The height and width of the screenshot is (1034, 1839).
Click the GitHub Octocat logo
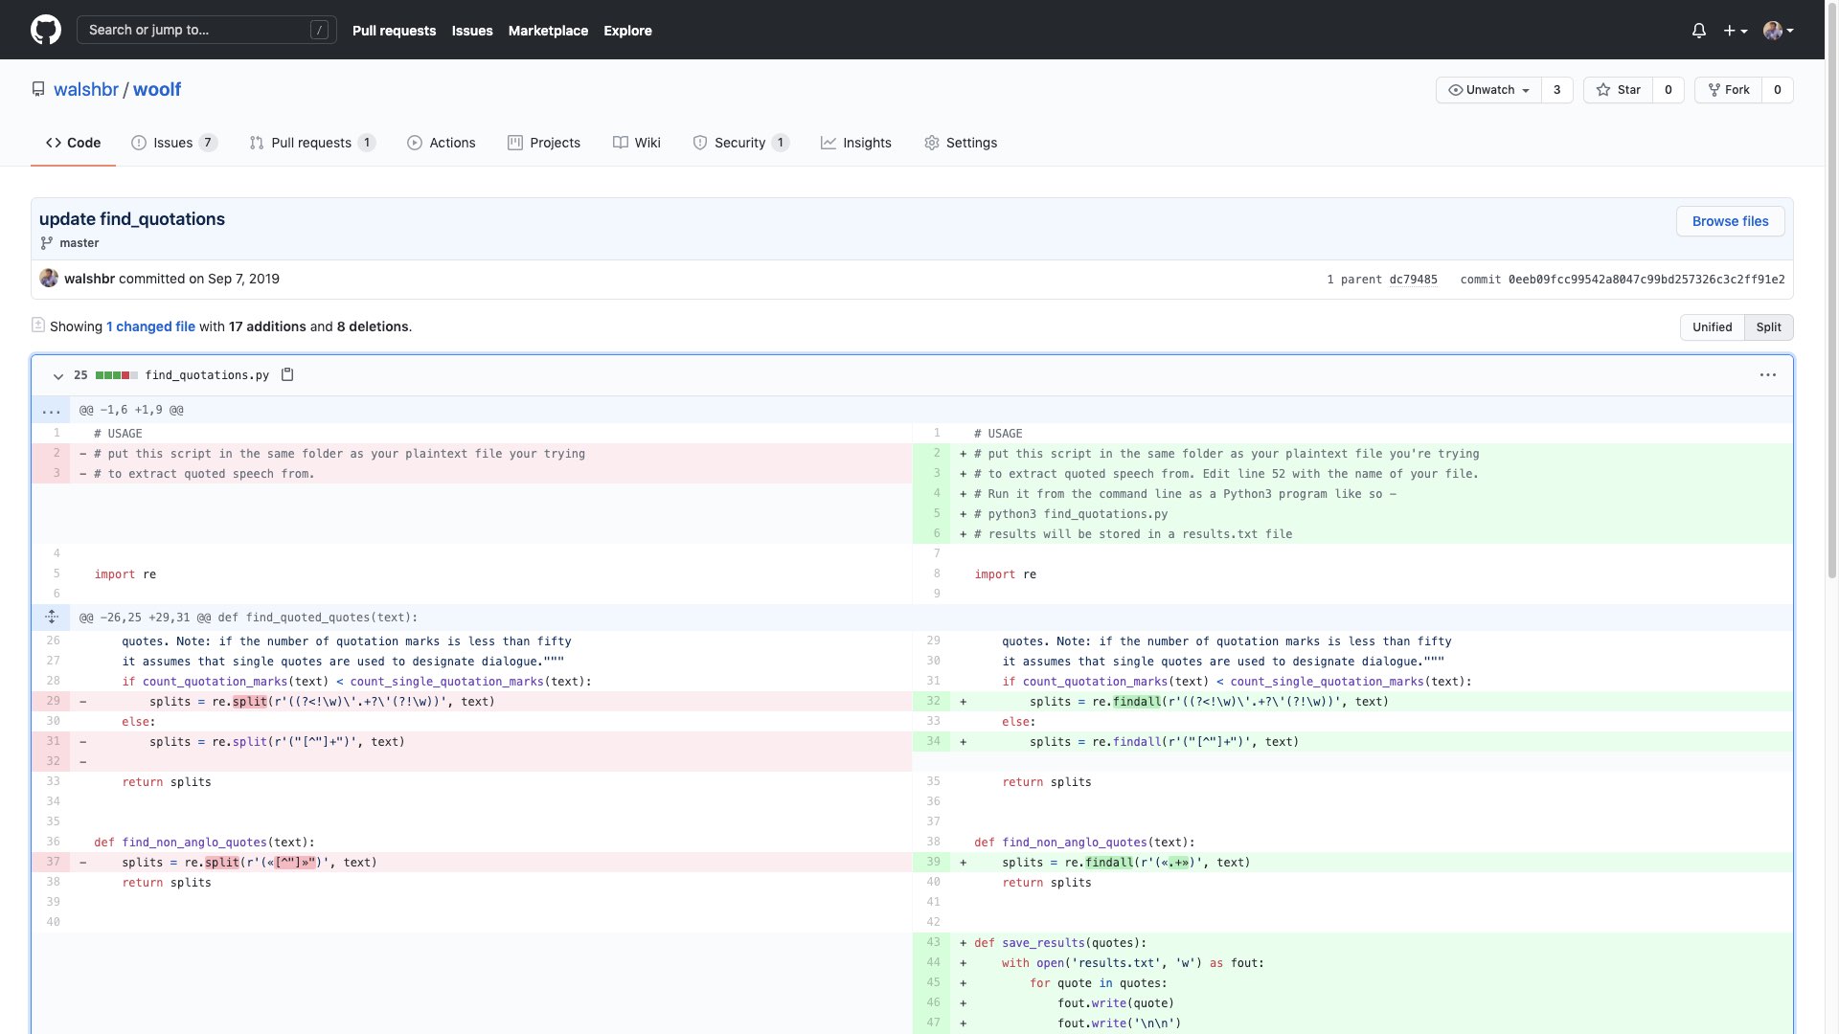tap(46, 30)
